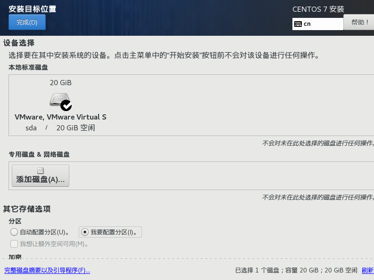Click the 刷新 link
The width and height of the screenshot is (374, 280).
[x=367, y=270]
